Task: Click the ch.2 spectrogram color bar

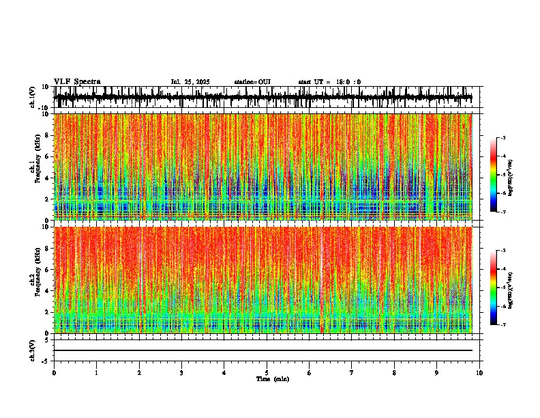Action: [494, 288]
